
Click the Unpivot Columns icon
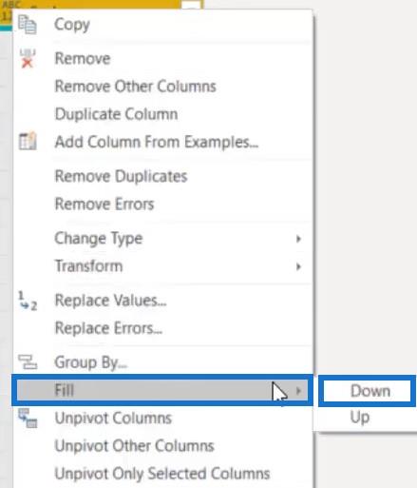(28, 418)
